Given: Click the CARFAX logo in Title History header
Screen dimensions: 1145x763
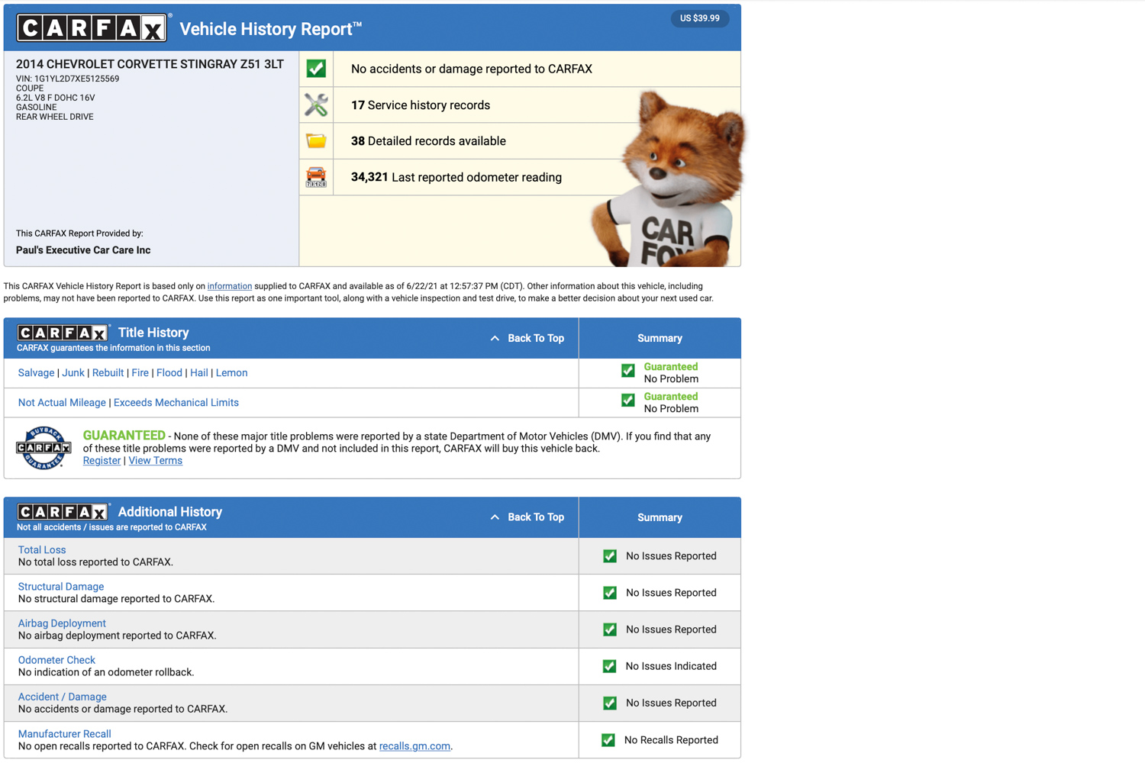Looking at the screenshot, I should point(63,333).
